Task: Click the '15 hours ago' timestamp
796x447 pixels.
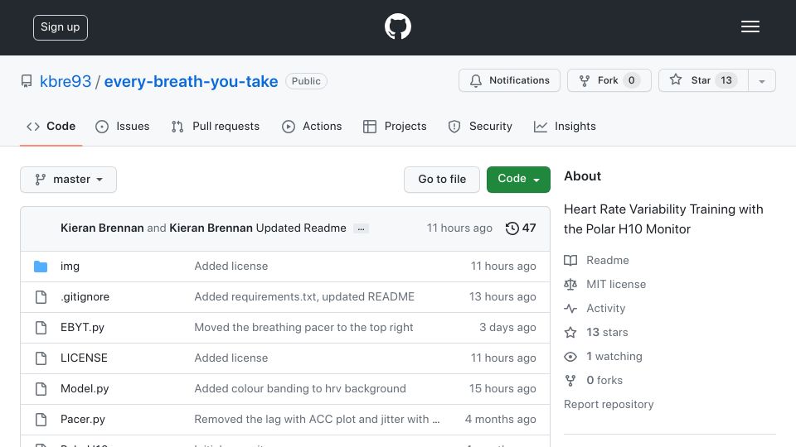Action: pos(502,389)
